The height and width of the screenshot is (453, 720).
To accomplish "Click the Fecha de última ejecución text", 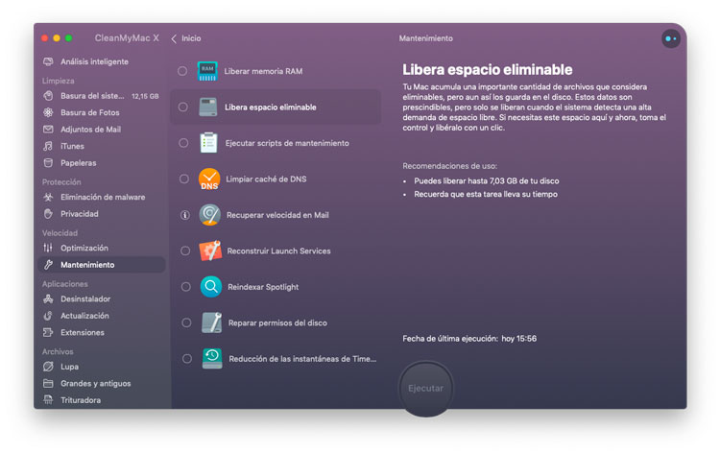I will pos(469,339).
